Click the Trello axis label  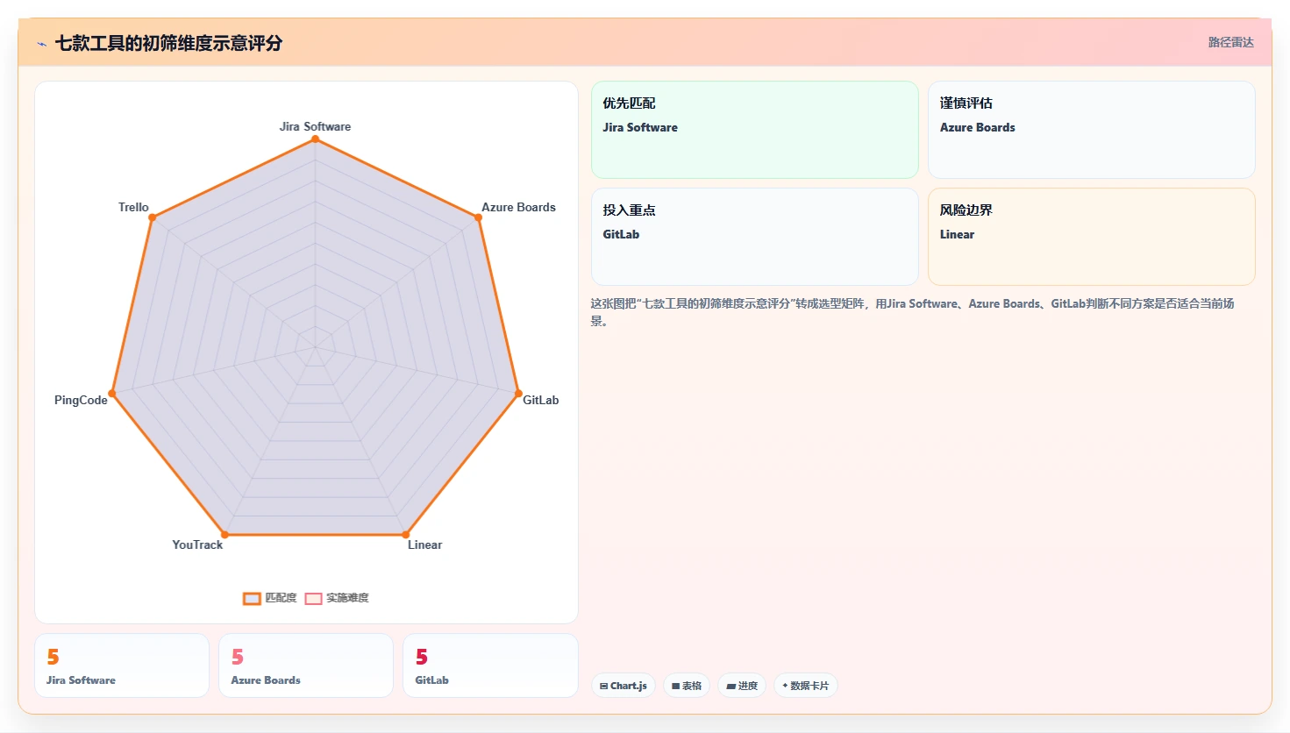133,207
